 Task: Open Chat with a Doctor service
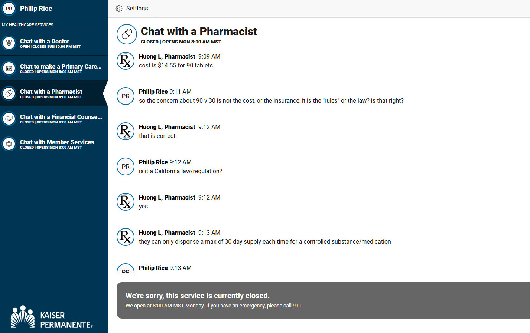54,43
